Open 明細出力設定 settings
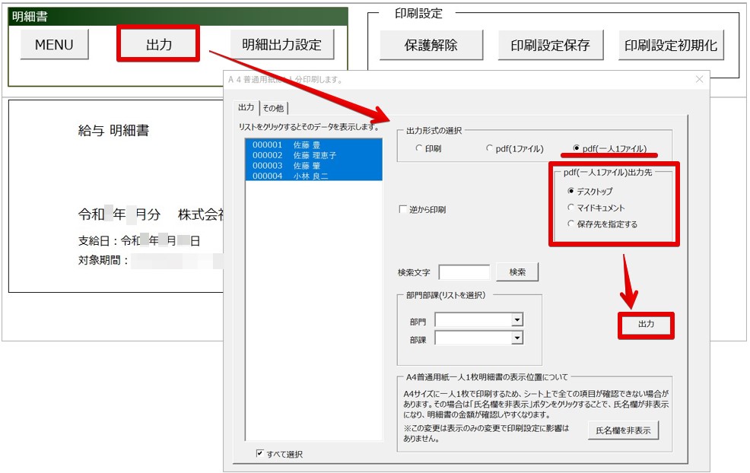 [282, 45]
